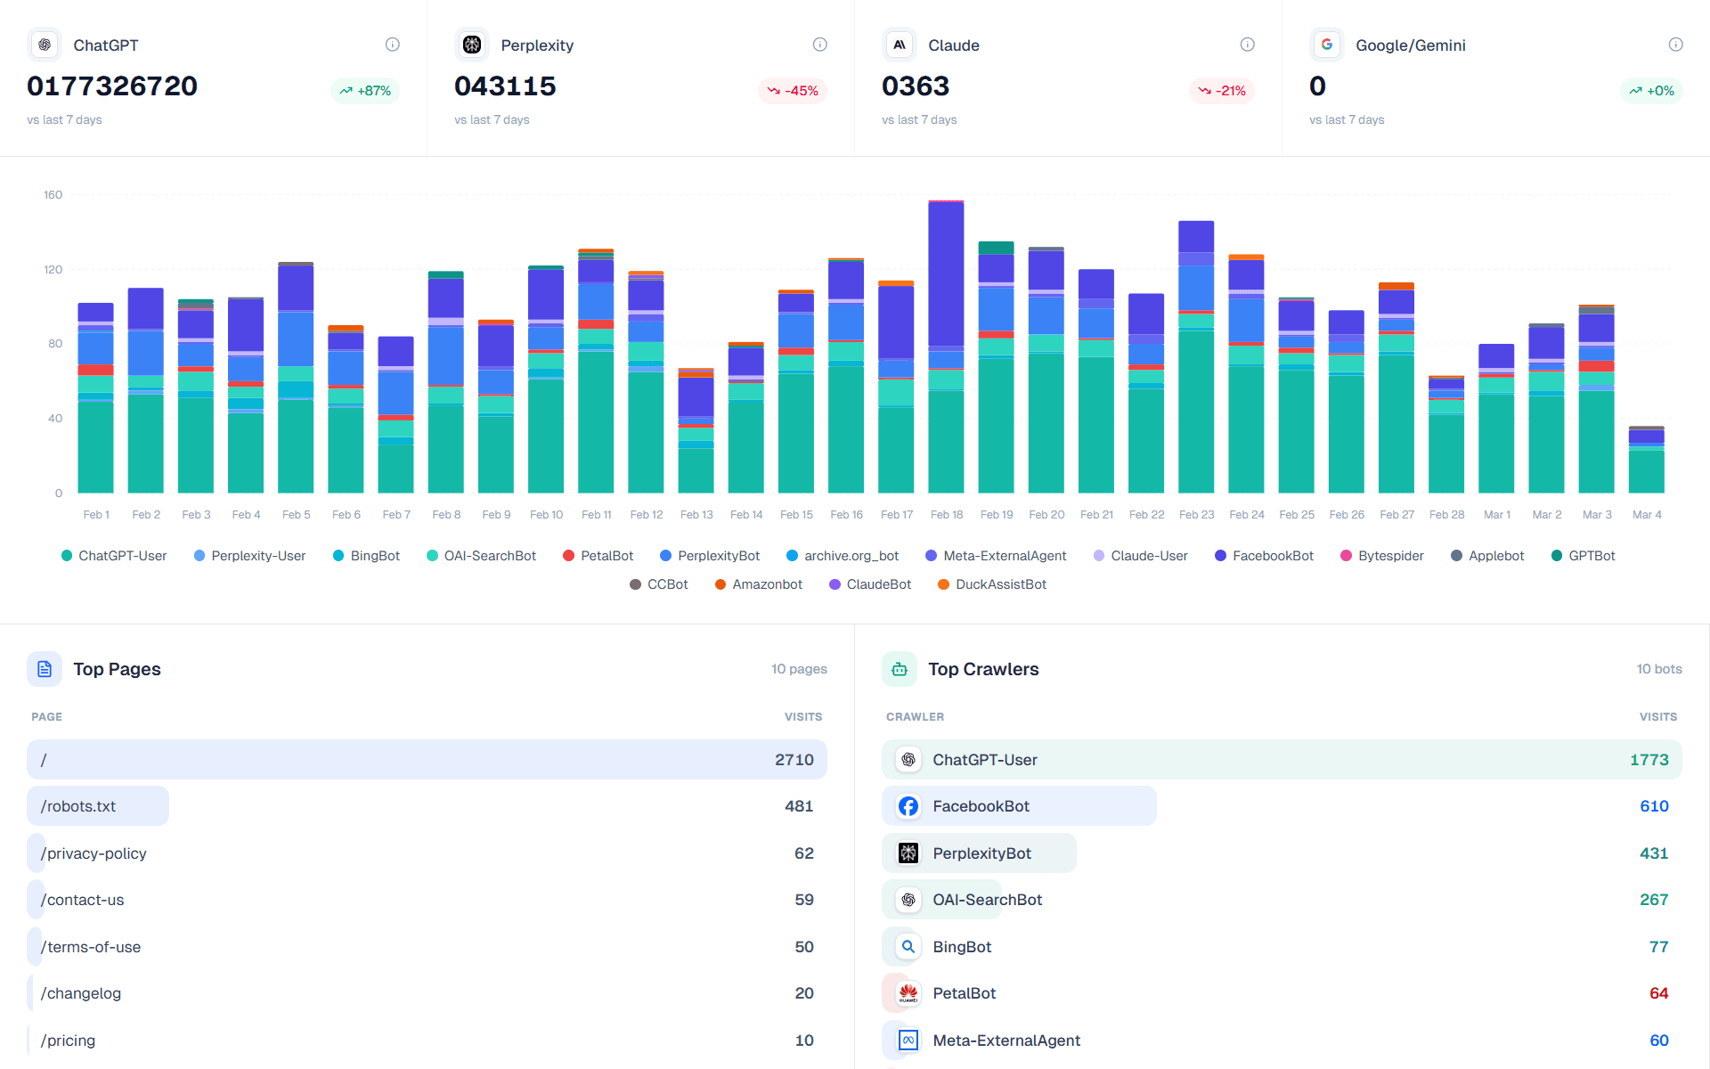The height and width of the screenshot is (1069, 1710).
Task: Toggle the ChatGPT-User series in the legend
Action: (x=113, y=555)
